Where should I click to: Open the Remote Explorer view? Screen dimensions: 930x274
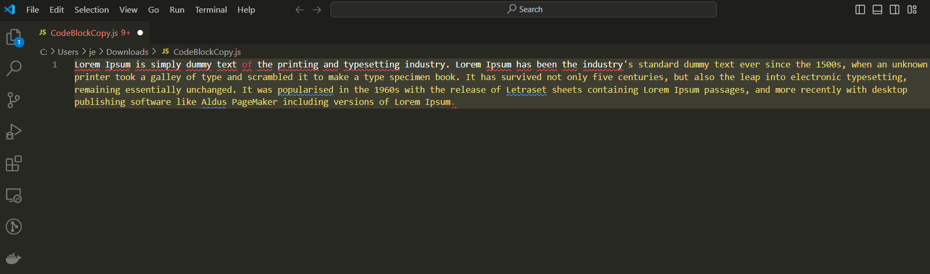click(x=14, y=195)
